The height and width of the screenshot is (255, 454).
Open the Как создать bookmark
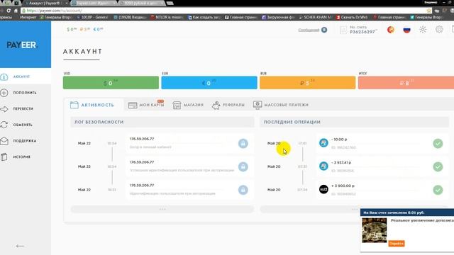coord(204,17)
